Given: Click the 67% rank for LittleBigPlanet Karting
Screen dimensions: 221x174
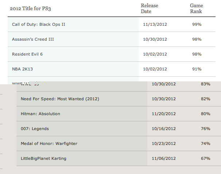Looking at the screenshot, I should pos(206,158).
